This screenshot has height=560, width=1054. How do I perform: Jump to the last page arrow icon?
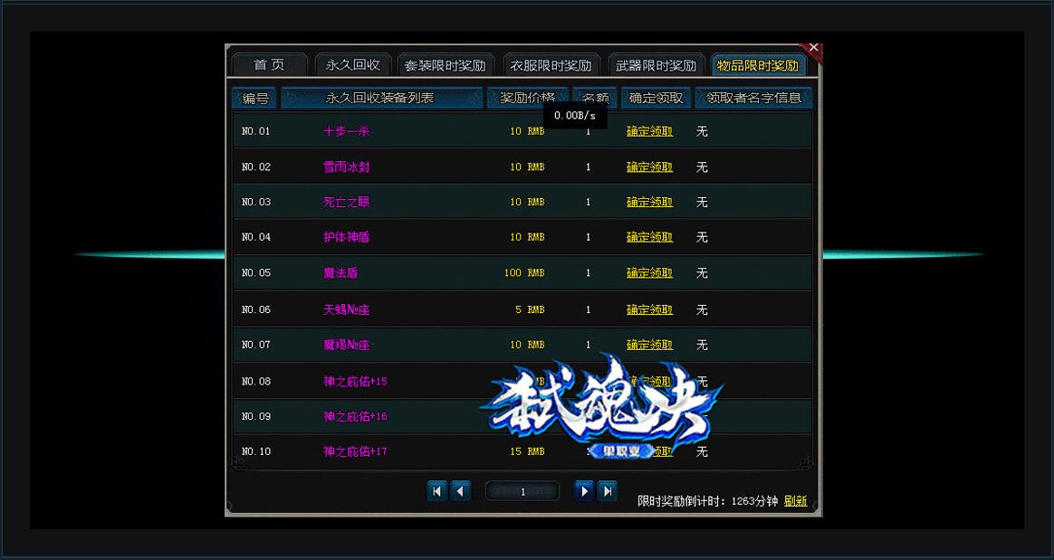608,491
